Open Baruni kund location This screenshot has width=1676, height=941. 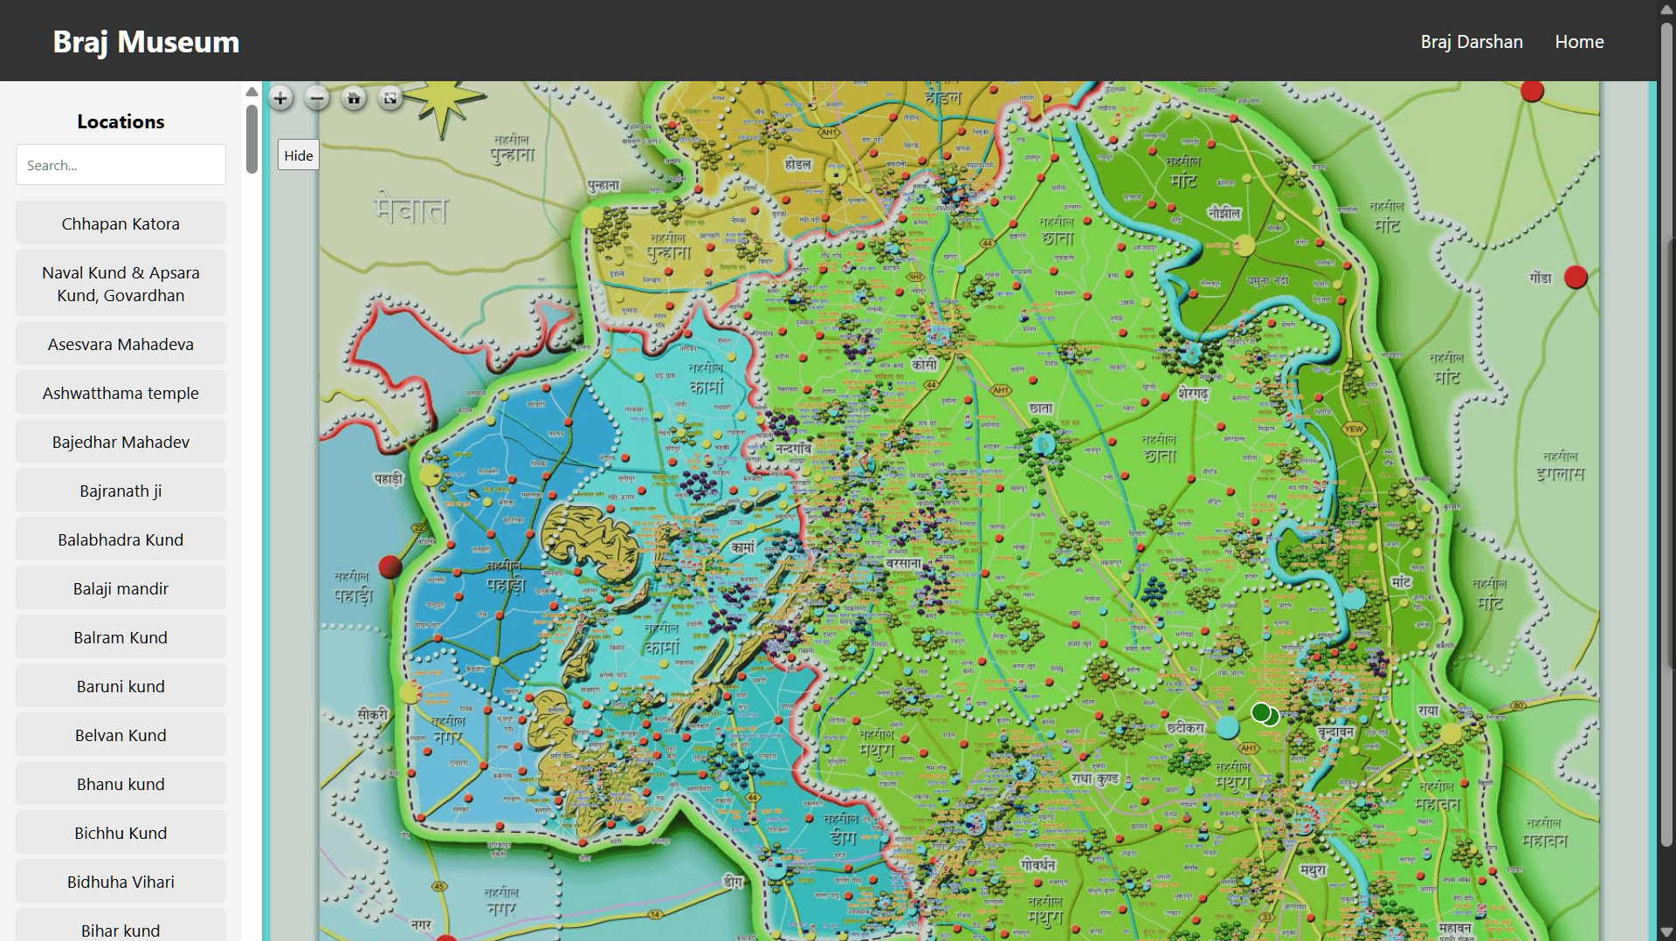tap(121, 686)
